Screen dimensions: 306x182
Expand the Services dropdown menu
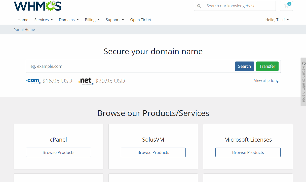(44, 20)
